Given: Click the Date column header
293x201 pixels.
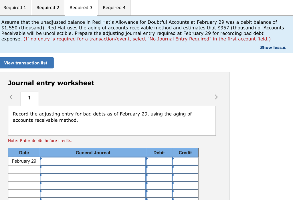Looking at the screenshot, I should point(24,153).
